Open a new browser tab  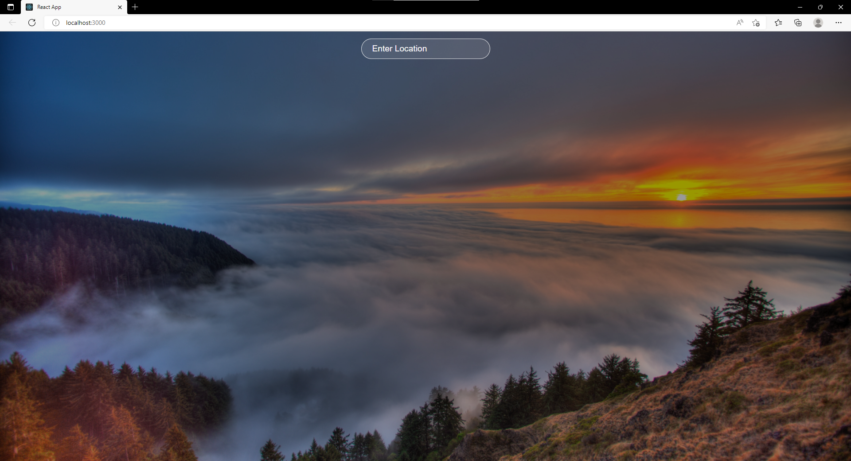tap(135, 7)
